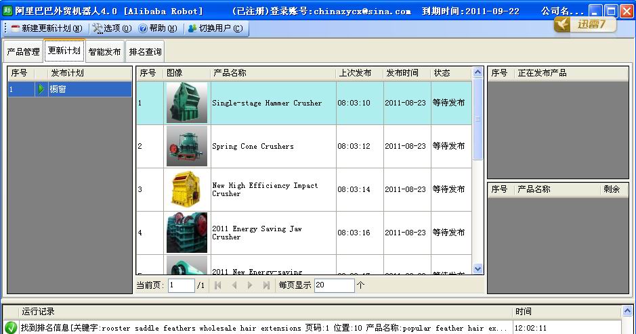Click the product list scroll down arrow
636x334 pixels.
coord(478,269)
